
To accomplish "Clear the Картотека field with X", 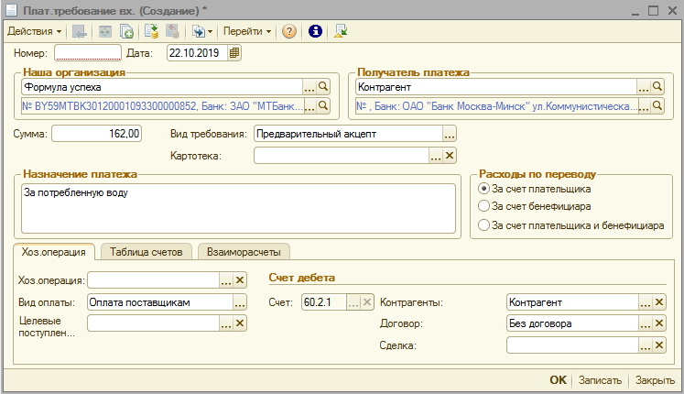I will [449, 156].
